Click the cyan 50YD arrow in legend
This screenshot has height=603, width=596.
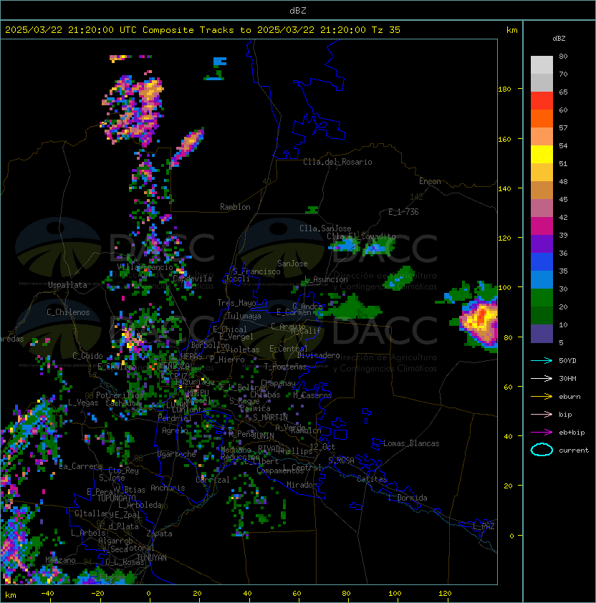coord(542,361)
